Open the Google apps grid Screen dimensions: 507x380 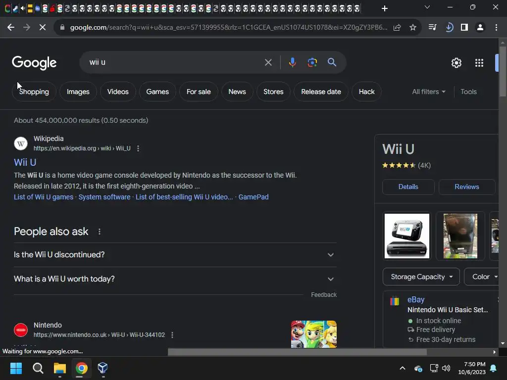479,63
